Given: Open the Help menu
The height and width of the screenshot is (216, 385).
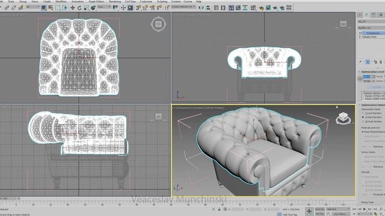Looking at the screenshot, I should tap(199, 1).
